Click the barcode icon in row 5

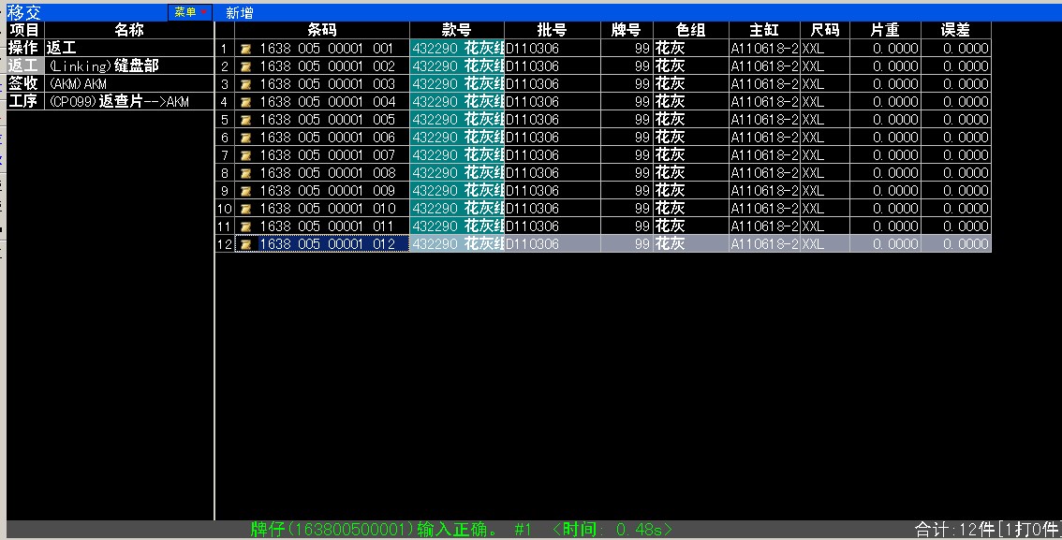click(x=246, y=120)
